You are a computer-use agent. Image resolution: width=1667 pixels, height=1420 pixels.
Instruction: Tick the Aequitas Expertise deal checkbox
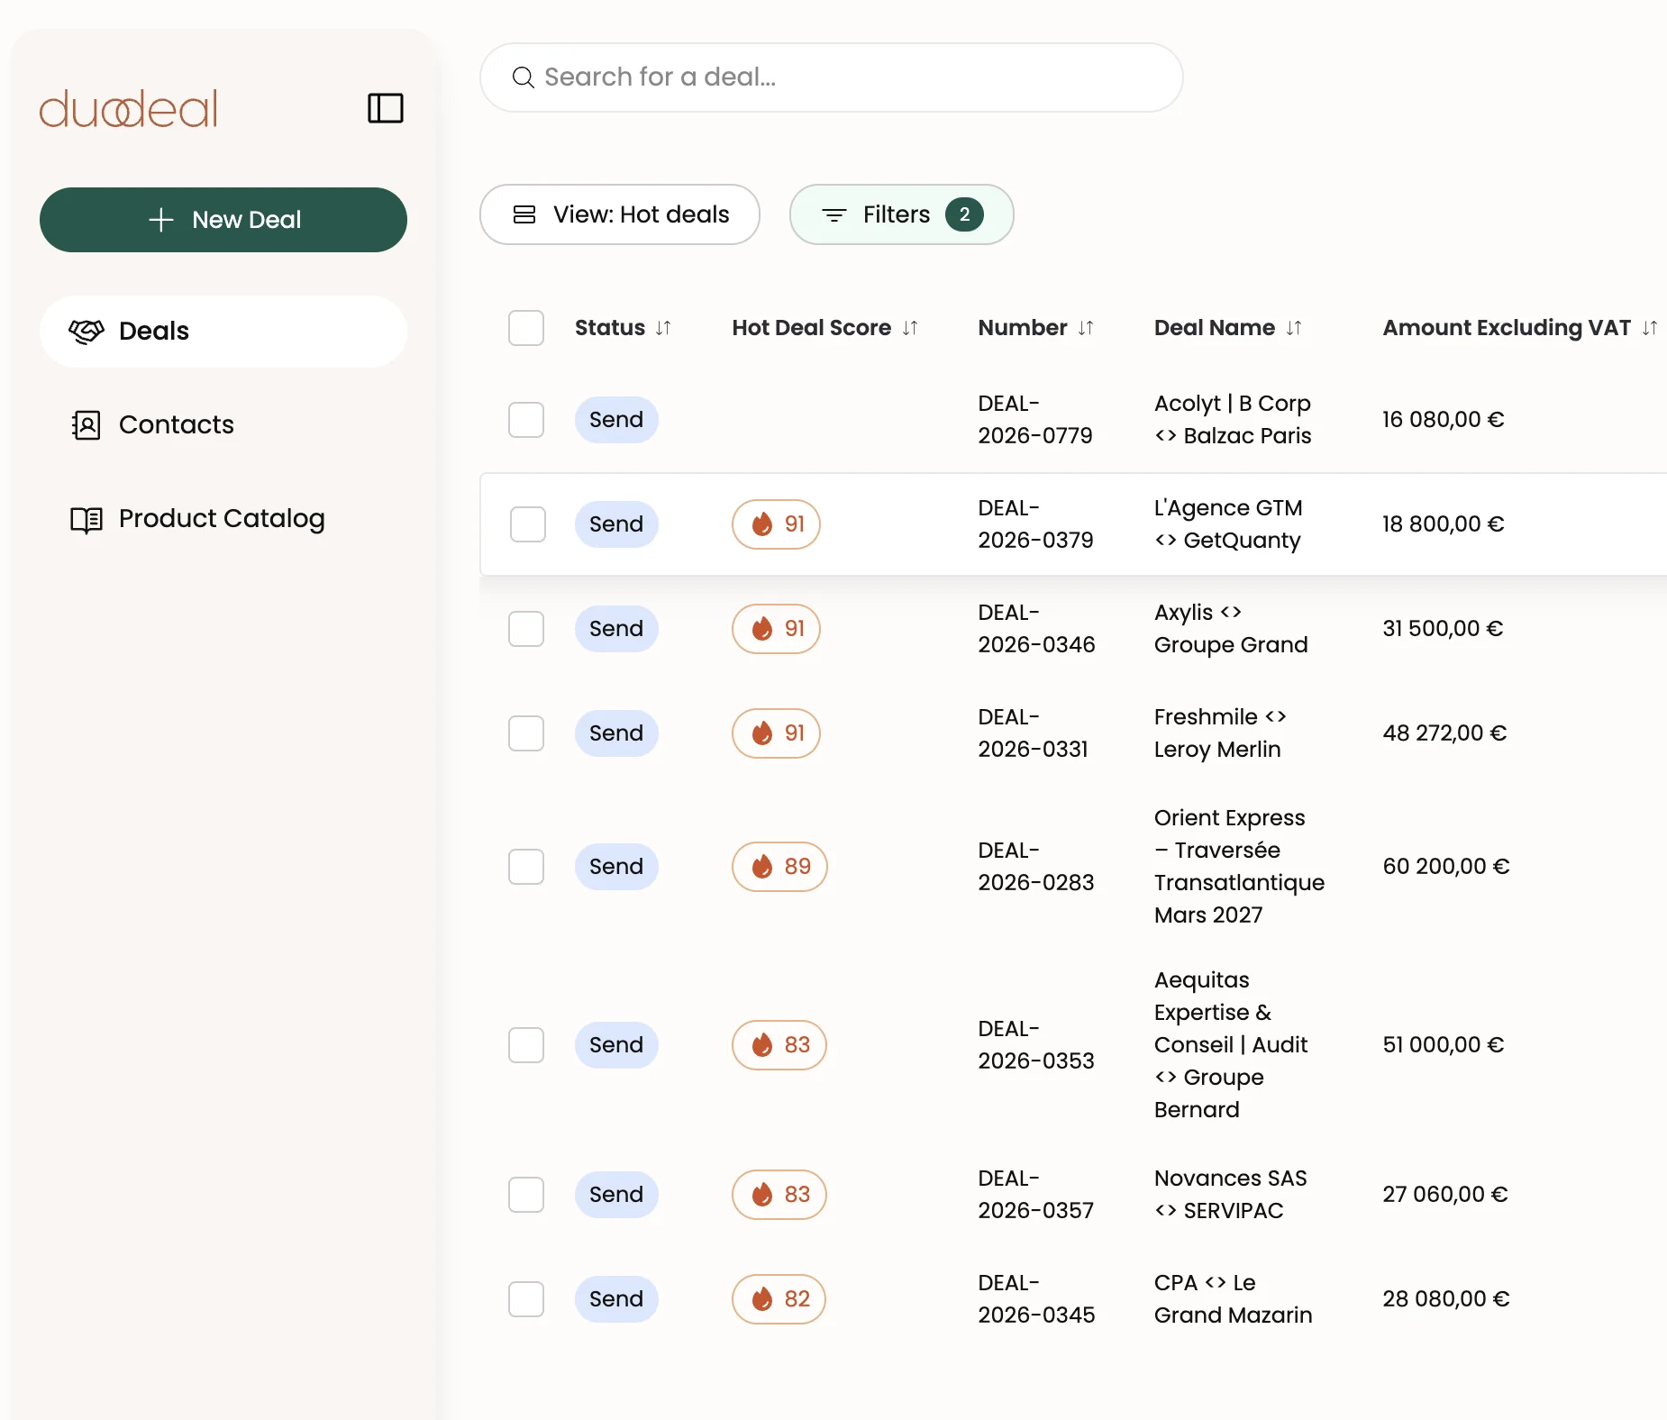526,1045
